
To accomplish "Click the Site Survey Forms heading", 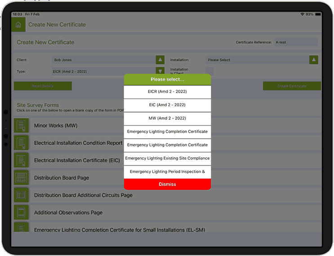I will click(x=38, y=105).
